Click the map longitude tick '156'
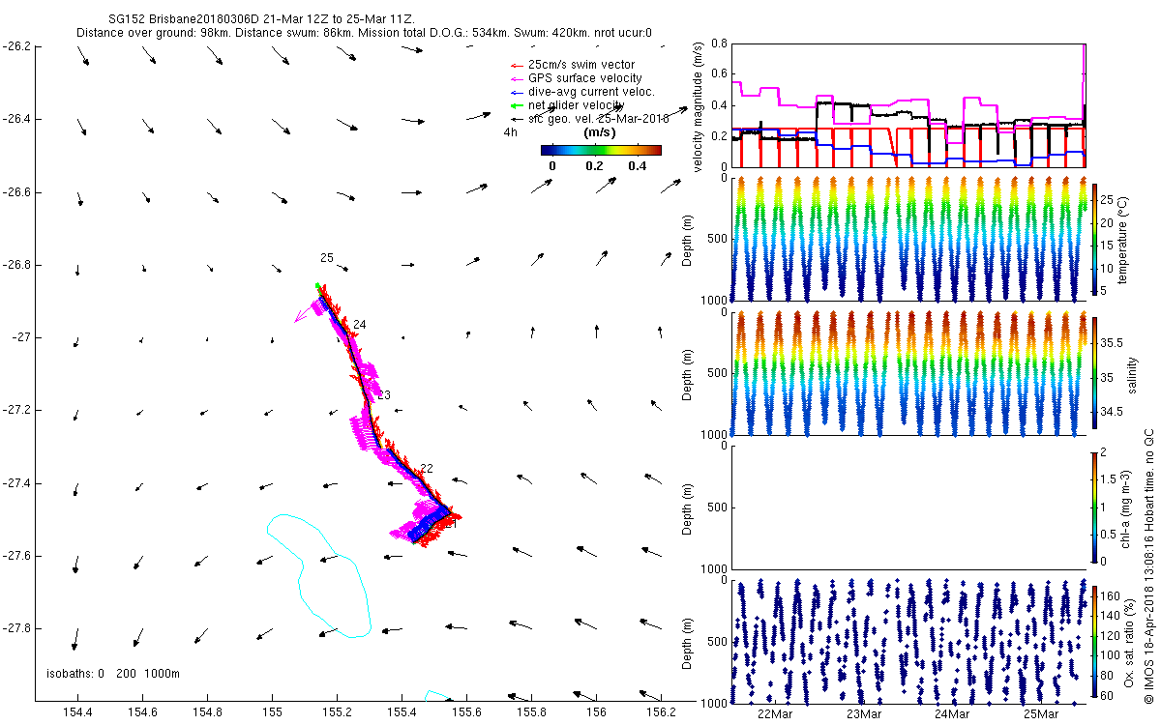 tap(596, 712)
